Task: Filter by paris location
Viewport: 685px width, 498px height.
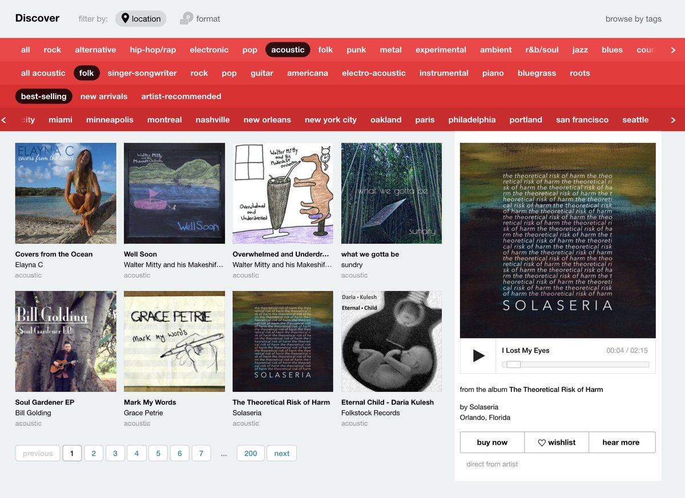Action: click(425, 120)
